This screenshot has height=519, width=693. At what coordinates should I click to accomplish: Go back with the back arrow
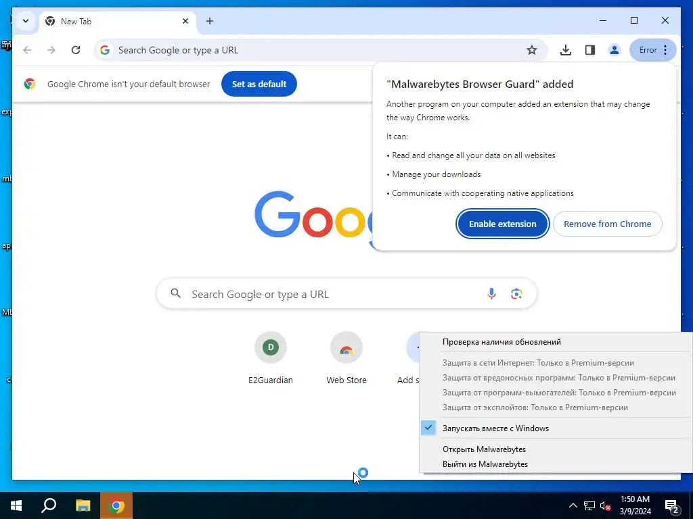[27, 50]
